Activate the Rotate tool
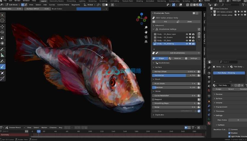247x141 pixels. tap(2, 32)
